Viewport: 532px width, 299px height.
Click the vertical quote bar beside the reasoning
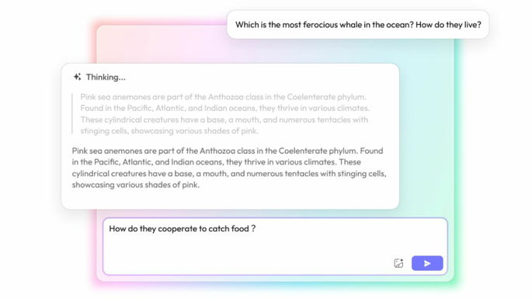coord(72,113)
